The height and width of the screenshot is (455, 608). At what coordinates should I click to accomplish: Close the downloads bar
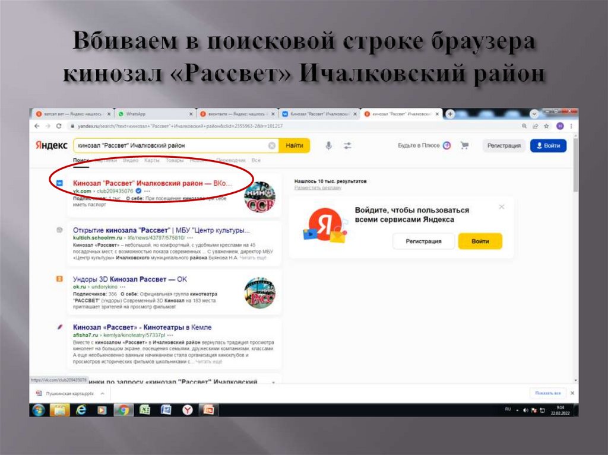(572, 393)
